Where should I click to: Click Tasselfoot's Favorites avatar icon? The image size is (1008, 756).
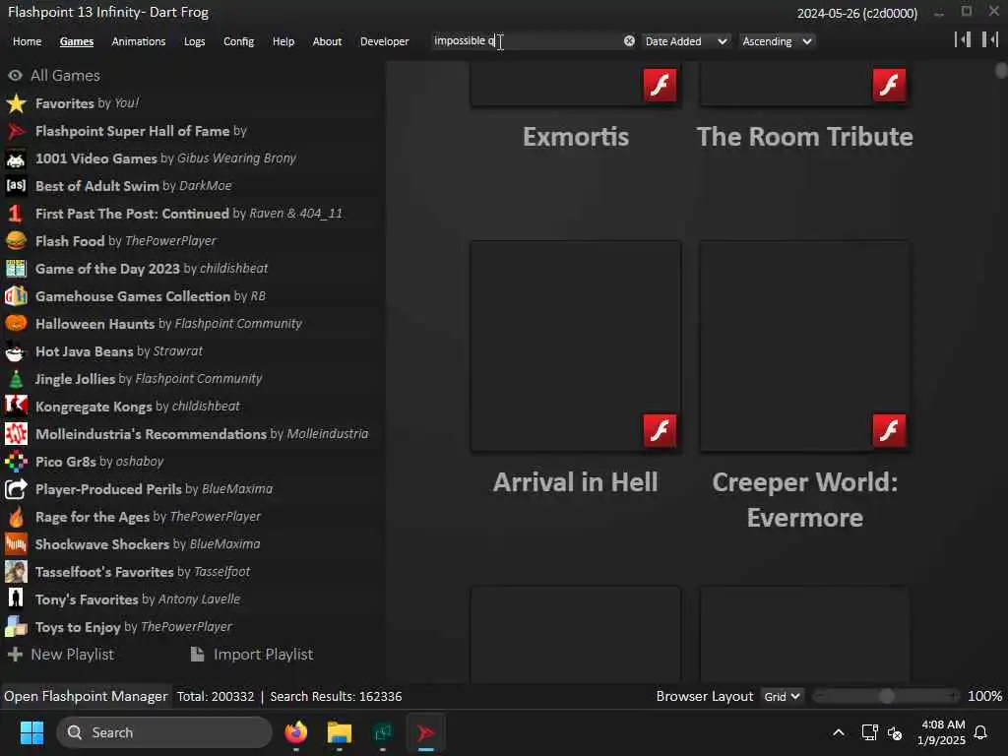16,572
